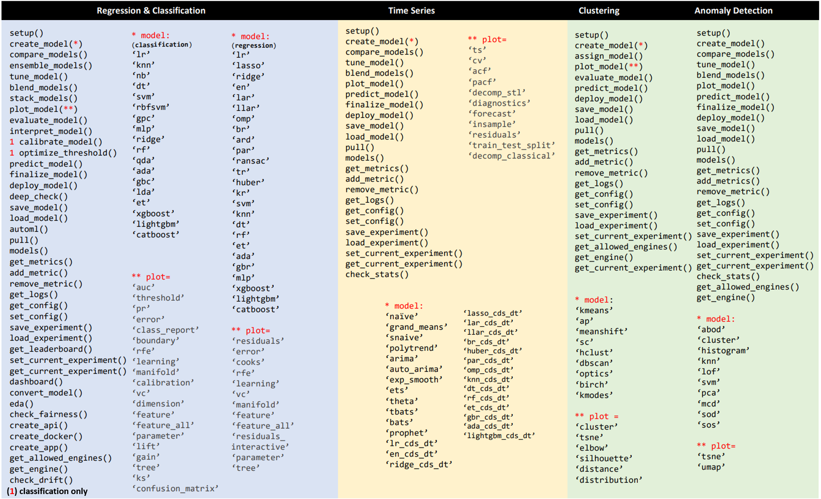Click the 'confusion_matrix' plot option
The height and width of the screenshot is (499, 821).
[x=175, y=489]
